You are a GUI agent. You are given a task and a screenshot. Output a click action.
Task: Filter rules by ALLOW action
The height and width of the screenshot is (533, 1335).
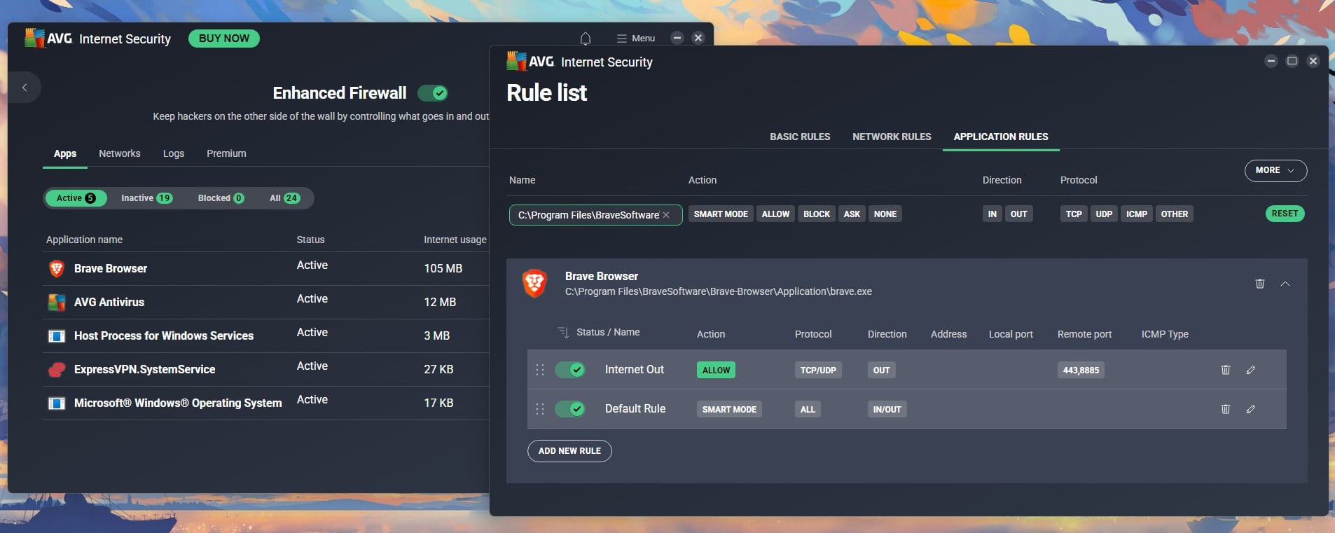click(x=775, y=214)
